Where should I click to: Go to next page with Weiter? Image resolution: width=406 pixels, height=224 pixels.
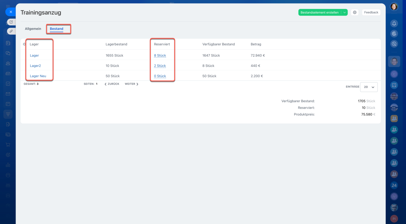pos(132,84)
